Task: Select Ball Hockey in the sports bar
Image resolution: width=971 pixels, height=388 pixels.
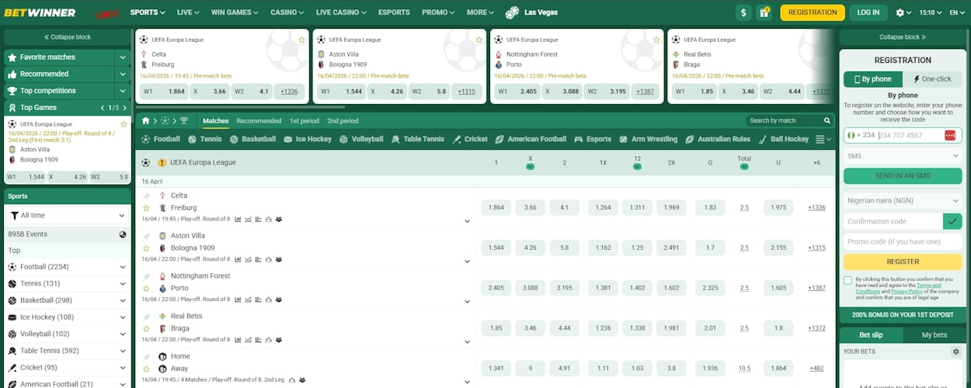Action: click(x=783, y=139)
